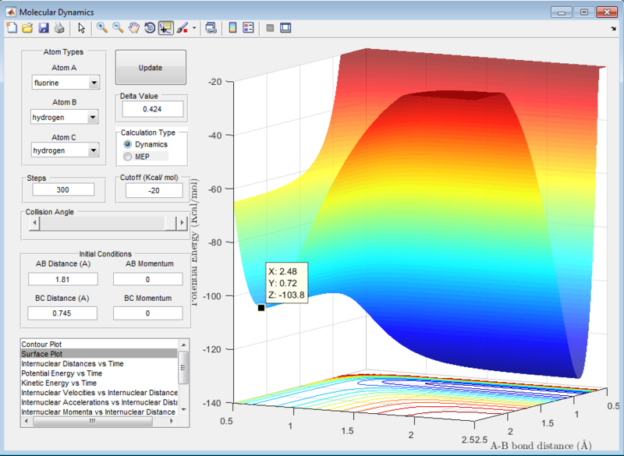Insert a colorbar from the toolbar
The width and height of the screenshot is (624, 456).
[x=232, y=28]
